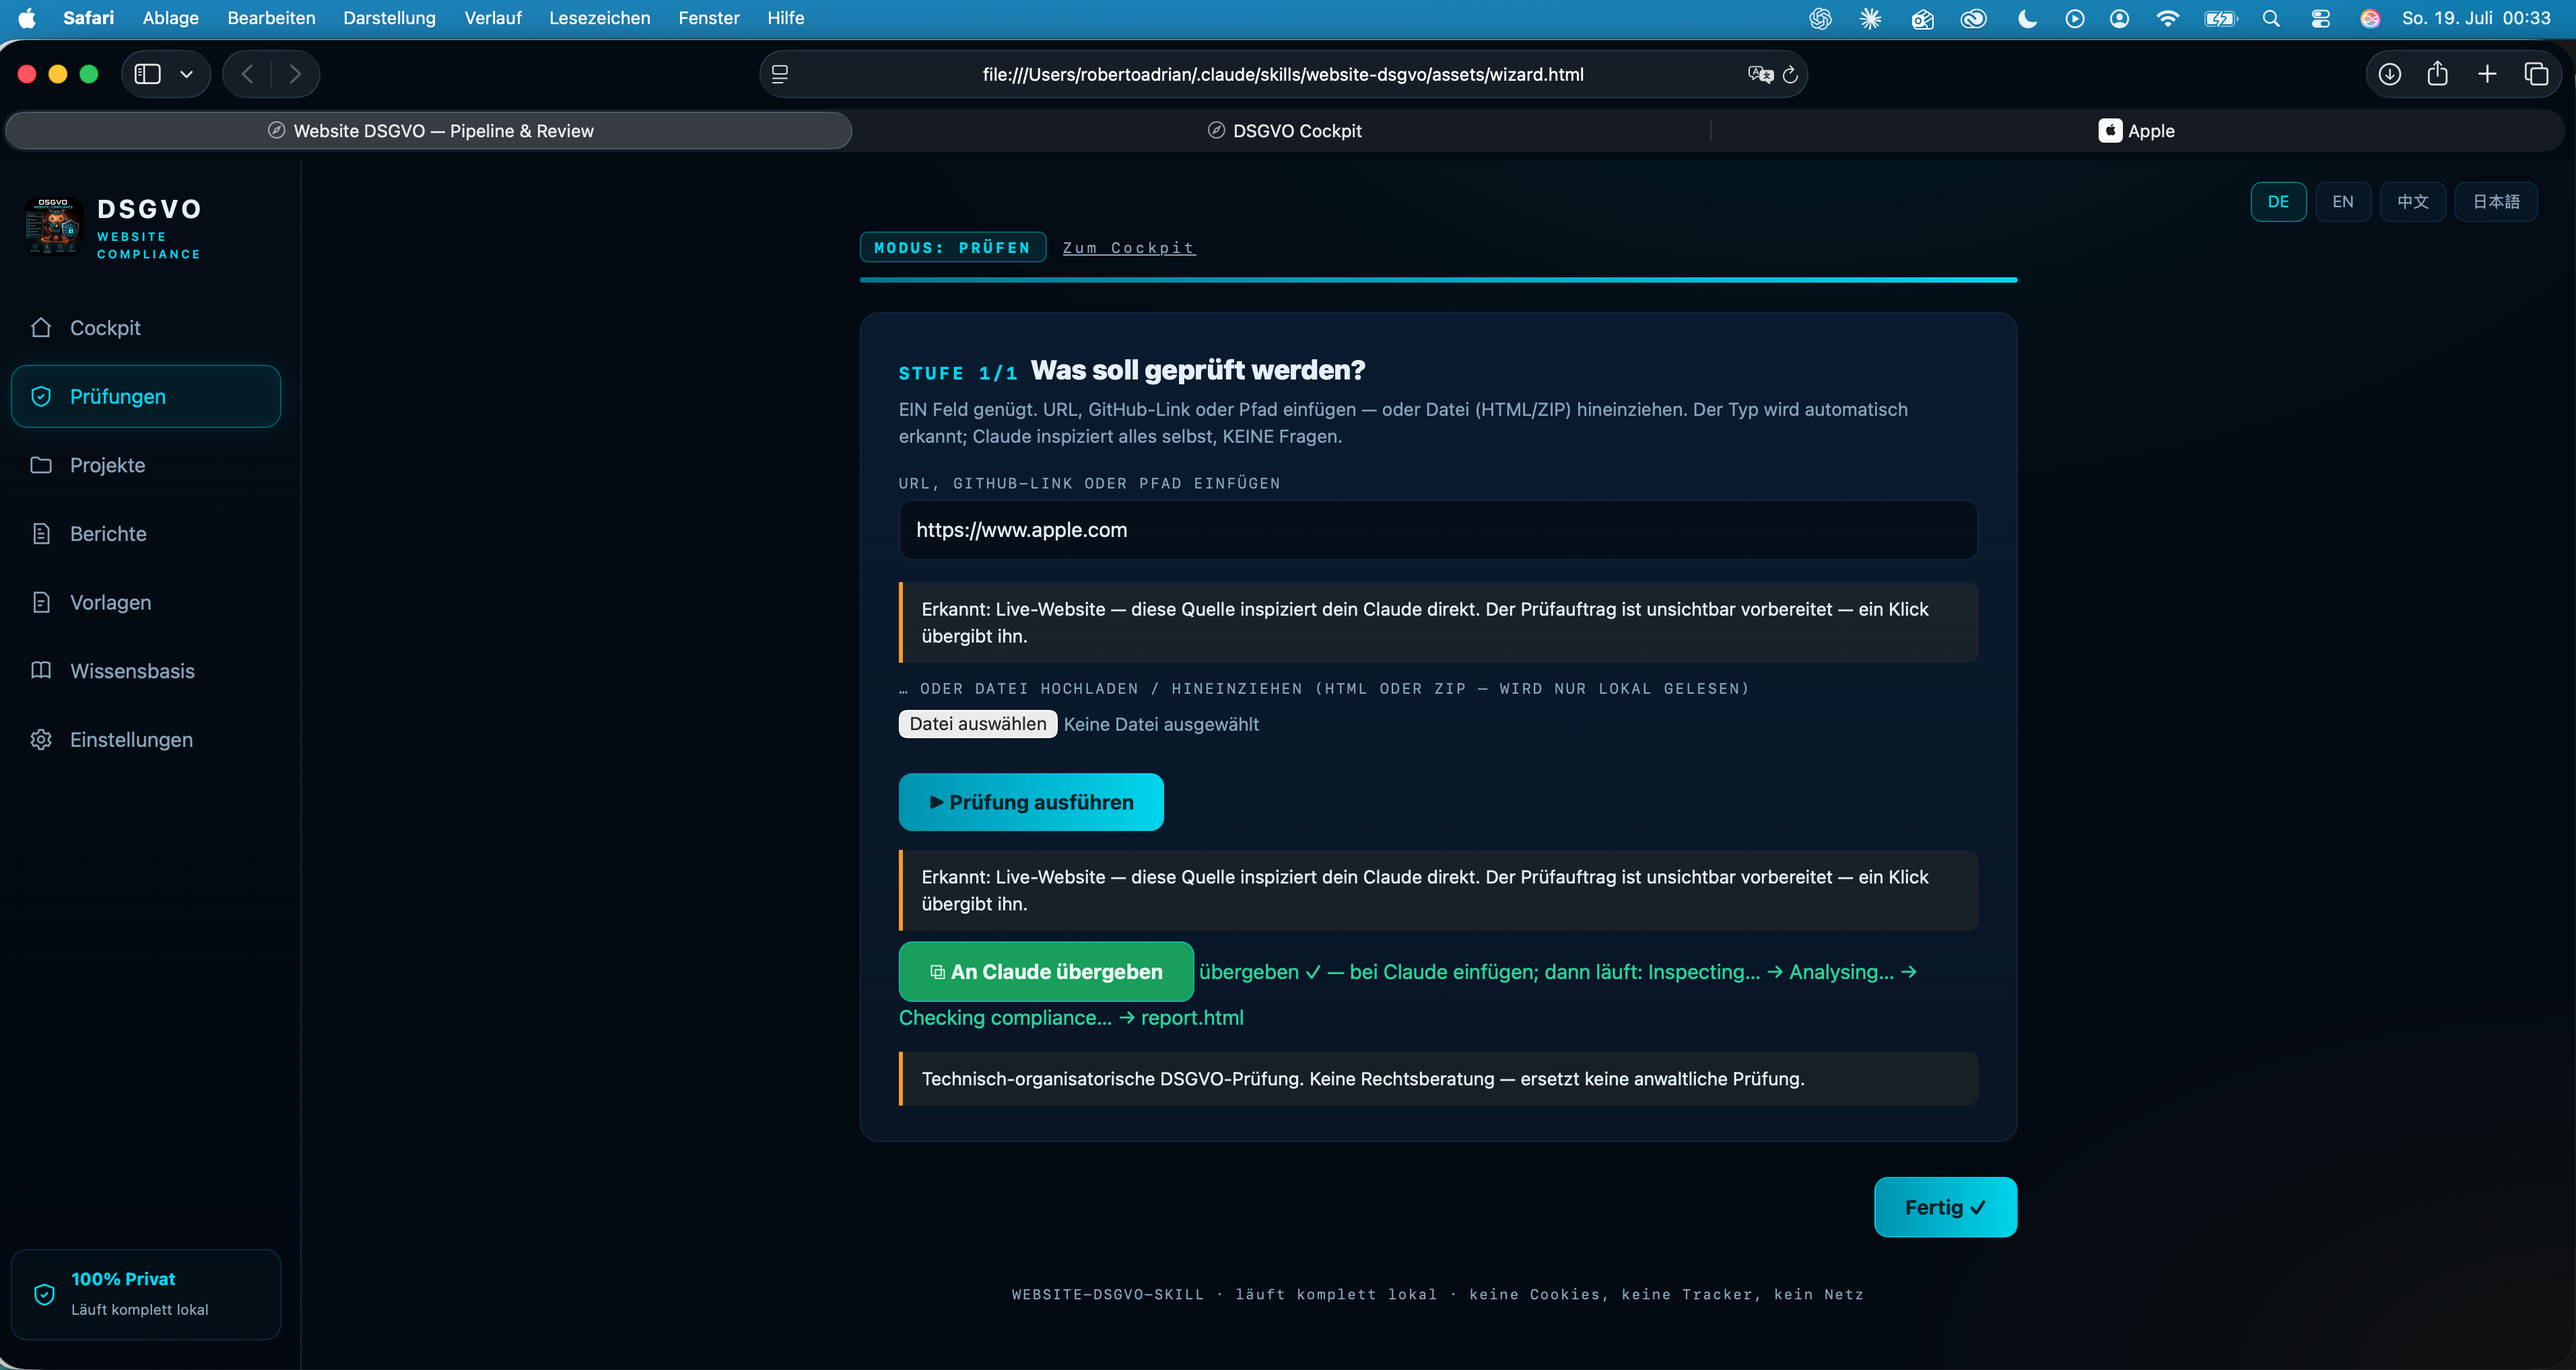
Task: Select Website DSGVO — Pipeline & Review tab
Action: pos(430,131)
